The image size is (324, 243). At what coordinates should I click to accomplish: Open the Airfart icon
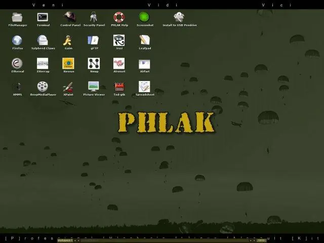tap(144, 64)
